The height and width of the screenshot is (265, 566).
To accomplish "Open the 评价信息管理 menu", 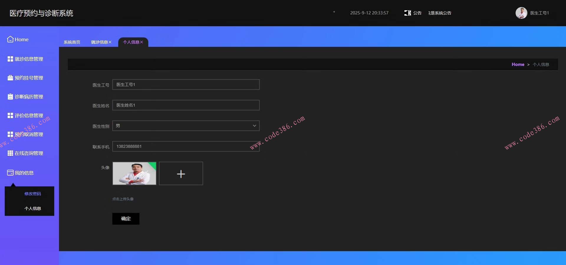I will (29, 115).
